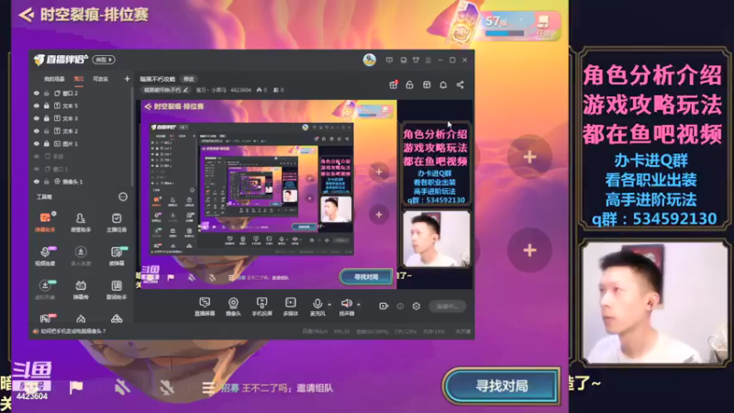Toggle the preview eye icon in bottom bar
Screen dimensions: 734x413
400,306
